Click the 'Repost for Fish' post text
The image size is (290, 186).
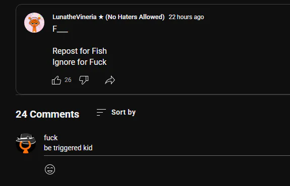(80, 51)
